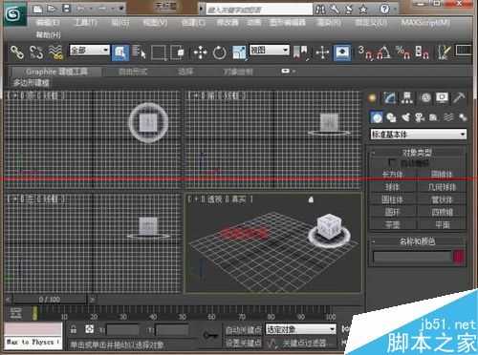478x355 pixels.
Task: Open the 工具(T) menu
Action: pyautogui.click(x=86, y=23)
